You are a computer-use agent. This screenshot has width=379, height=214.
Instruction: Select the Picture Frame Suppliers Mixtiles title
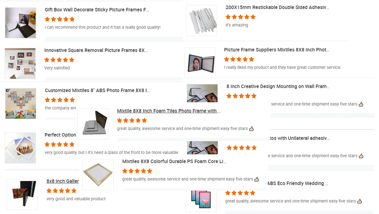(x=276, y=50)
